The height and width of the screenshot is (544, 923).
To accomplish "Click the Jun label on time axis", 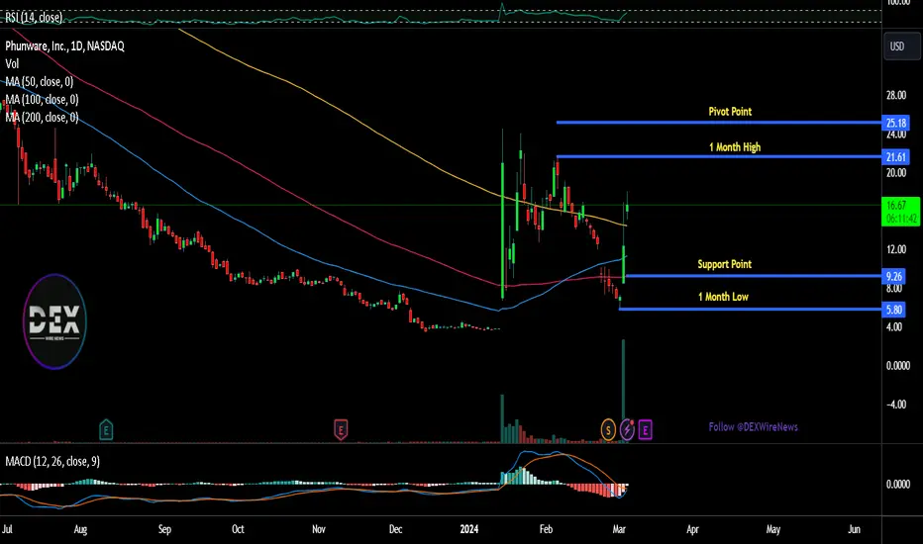I will 854,529.
